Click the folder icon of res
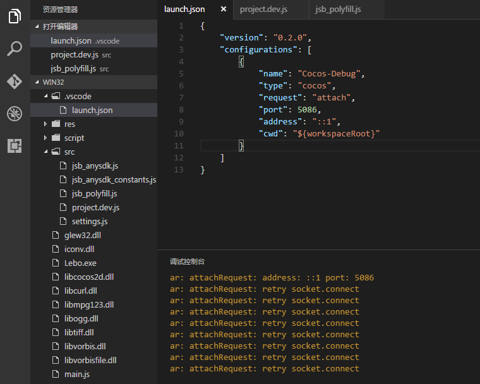The height and width of the screenshot is (384, 480). (x=56, y=124)
